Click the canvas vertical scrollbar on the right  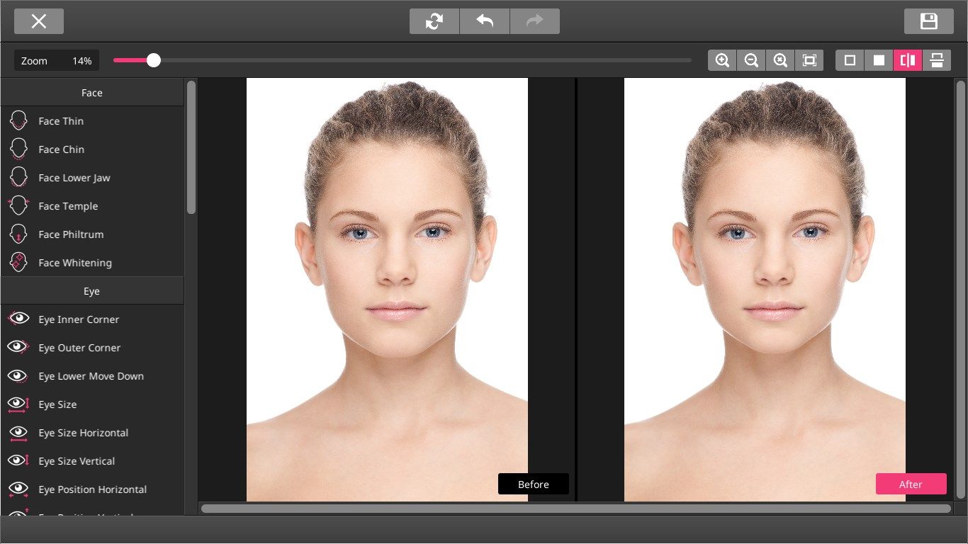point(961,289)
